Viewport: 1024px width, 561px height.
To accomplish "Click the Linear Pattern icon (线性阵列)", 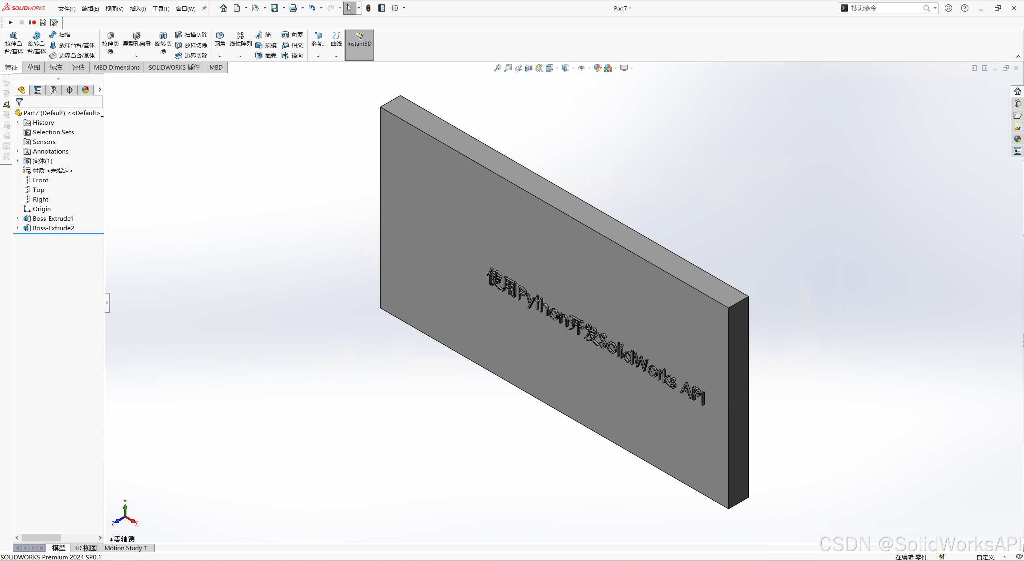I will click(x=240, y=39).
